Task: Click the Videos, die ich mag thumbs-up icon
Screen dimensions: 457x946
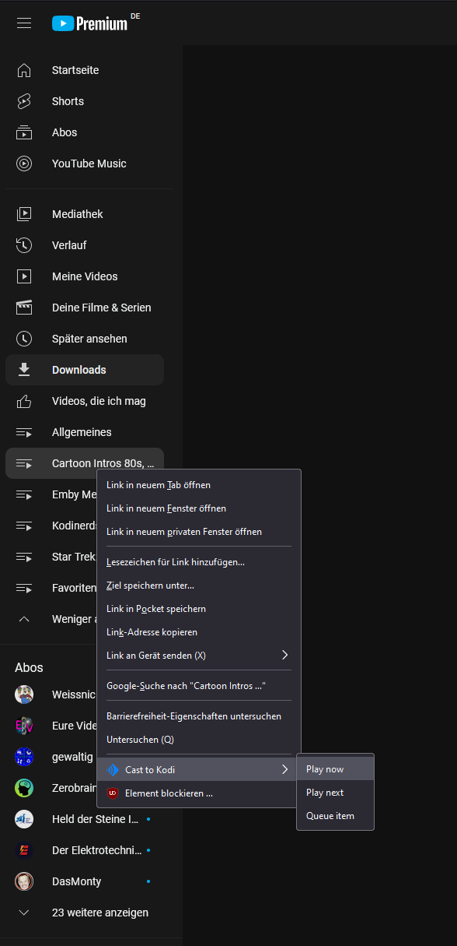Action: coord(24,401)
